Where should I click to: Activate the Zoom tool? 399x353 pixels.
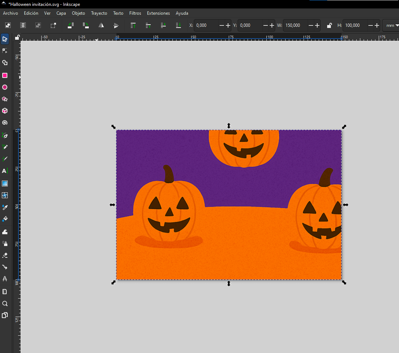pos(5,304)
